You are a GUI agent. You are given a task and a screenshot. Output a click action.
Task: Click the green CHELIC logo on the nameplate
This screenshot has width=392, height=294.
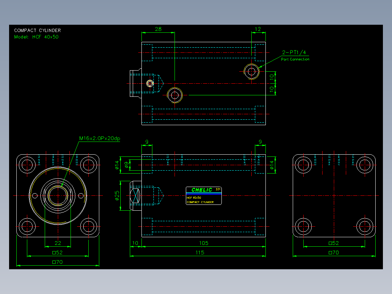(x=202, y=190)
